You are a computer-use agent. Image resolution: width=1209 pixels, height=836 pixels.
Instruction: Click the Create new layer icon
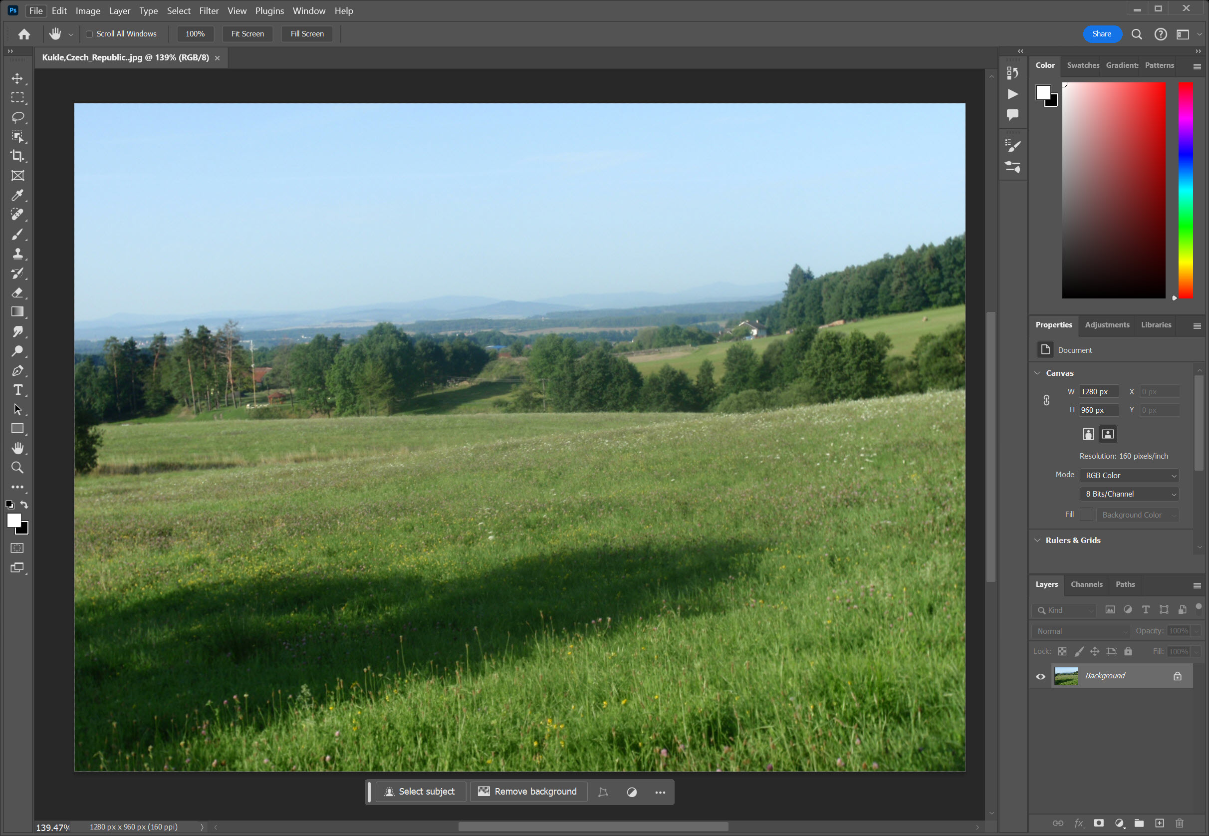point(1159,824)
